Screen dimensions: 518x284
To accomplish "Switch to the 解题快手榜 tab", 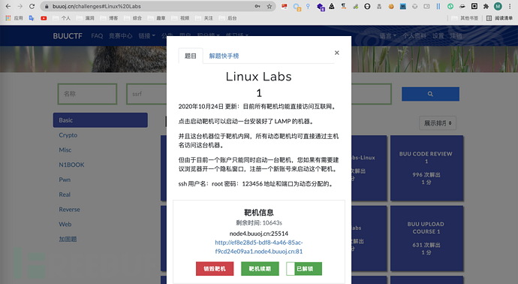I will point(224,56).
